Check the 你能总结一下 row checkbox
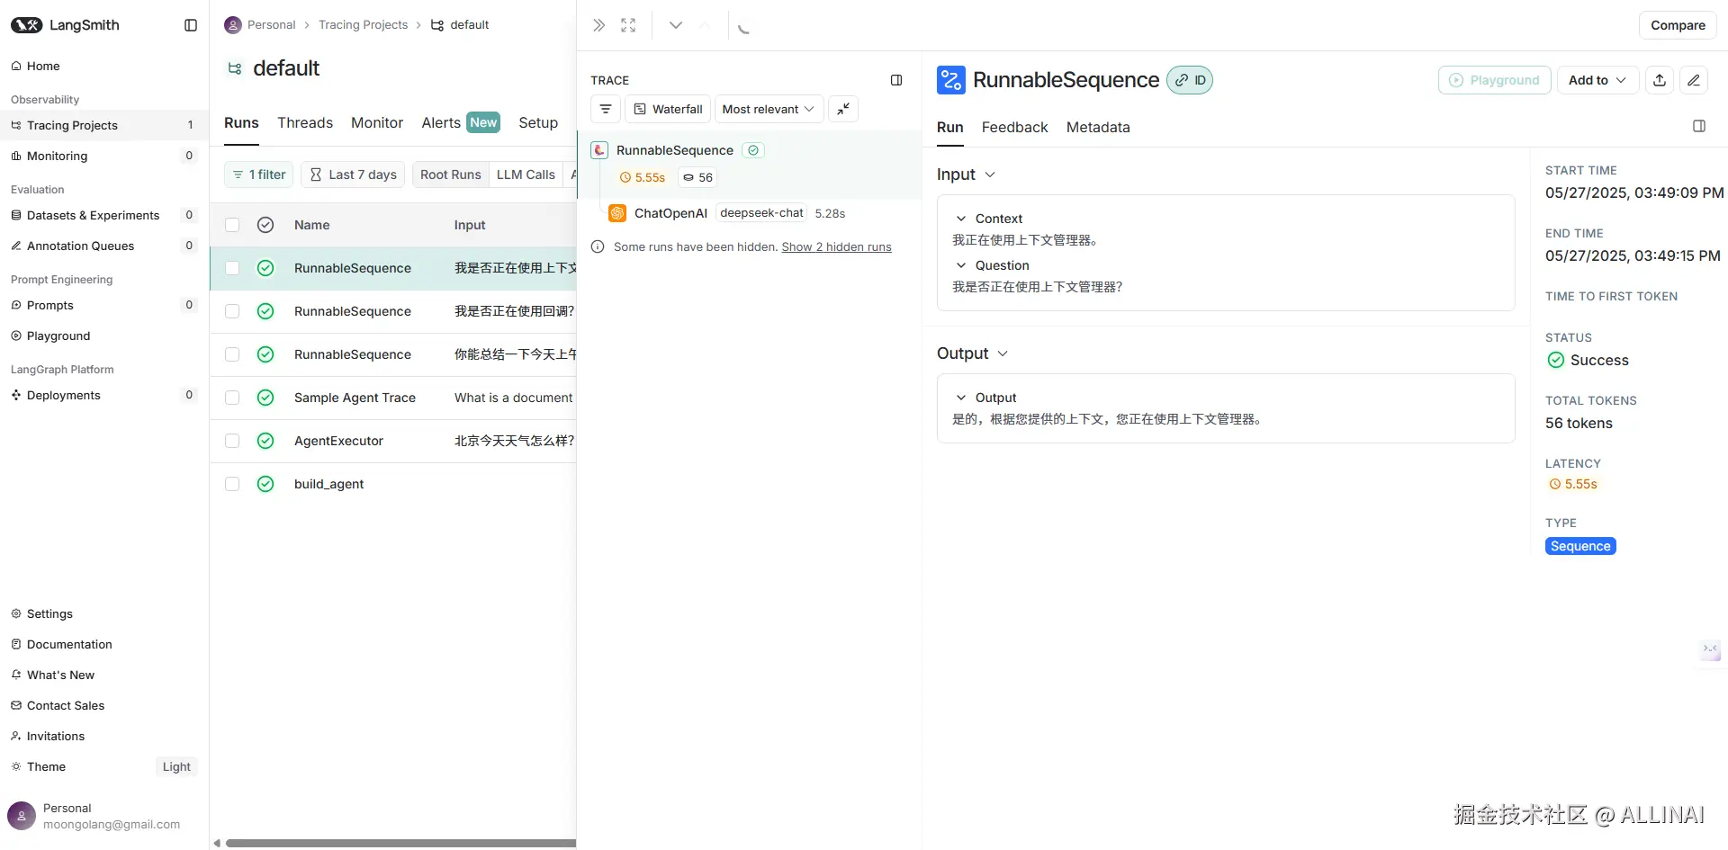Viewport: 1728px width, 850px height. pyautogui.click(x=232, y=354)
